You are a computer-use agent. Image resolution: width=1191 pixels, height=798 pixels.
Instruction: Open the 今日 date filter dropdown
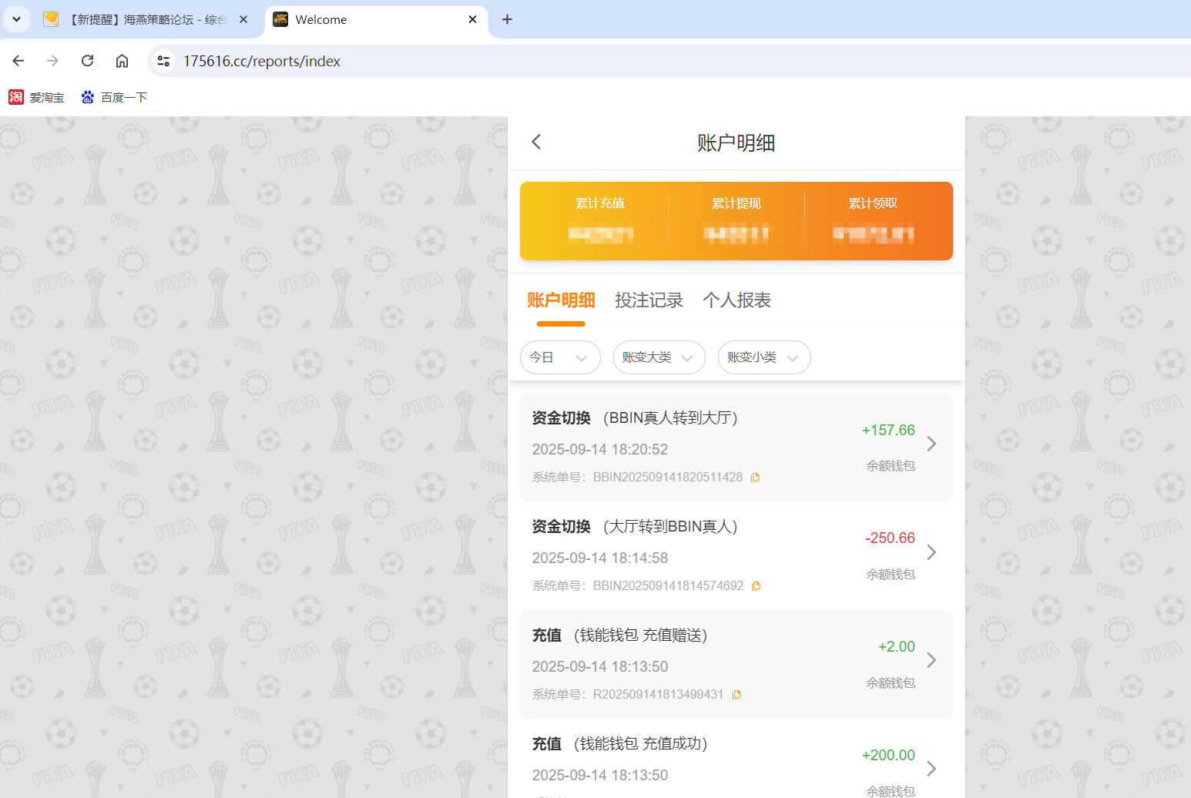[560, 357]
